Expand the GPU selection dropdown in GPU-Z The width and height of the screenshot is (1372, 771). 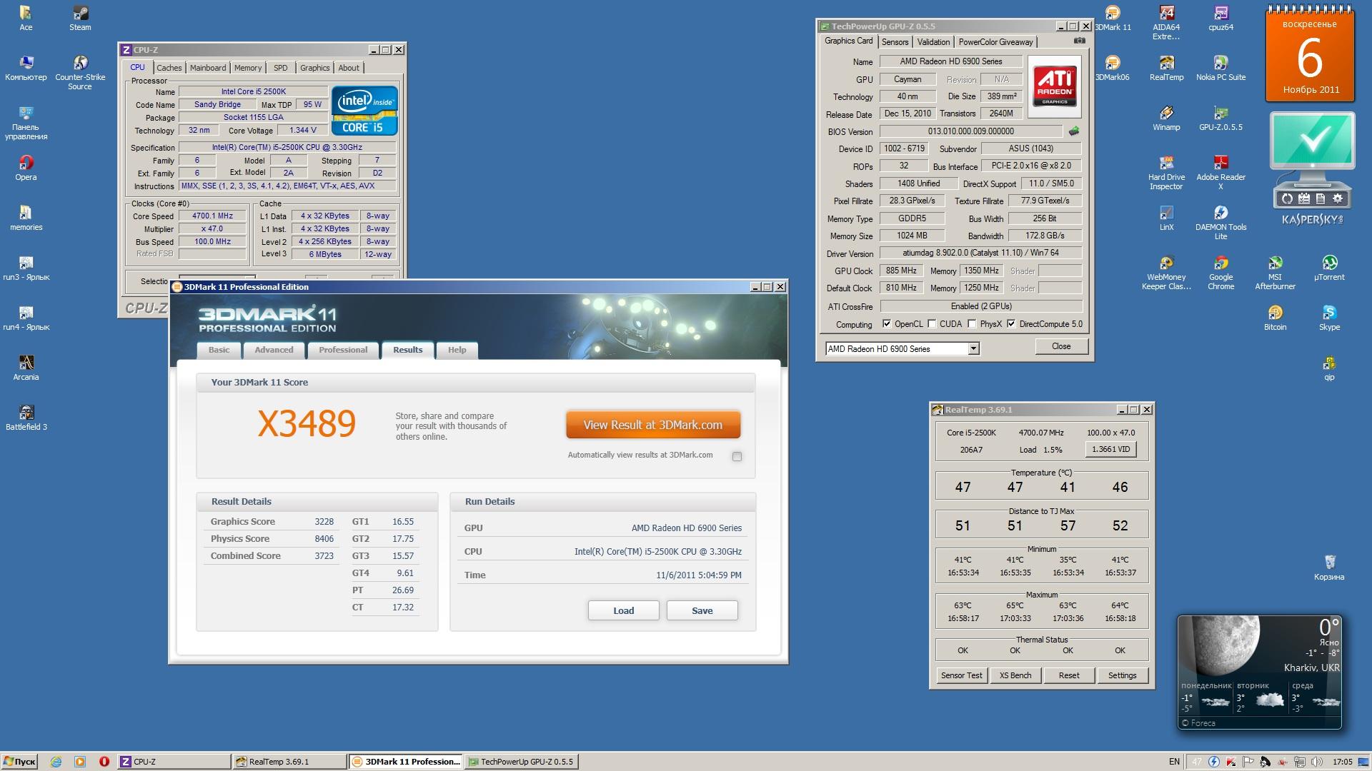pyautogui.click(x=973, y=349)
